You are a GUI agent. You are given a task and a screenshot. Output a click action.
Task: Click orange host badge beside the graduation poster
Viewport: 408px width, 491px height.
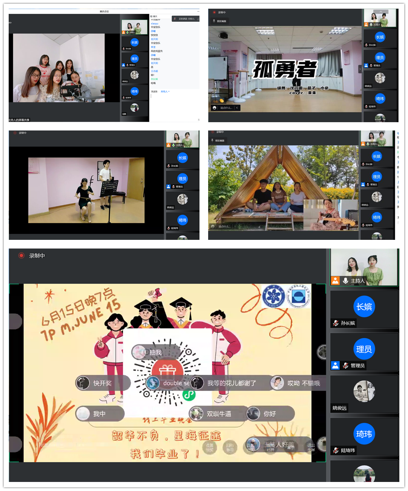(x=335, y=281)
